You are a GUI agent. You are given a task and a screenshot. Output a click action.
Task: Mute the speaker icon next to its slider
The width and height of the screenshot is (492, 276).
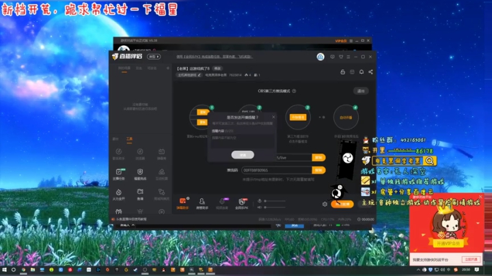click(260, 207)
